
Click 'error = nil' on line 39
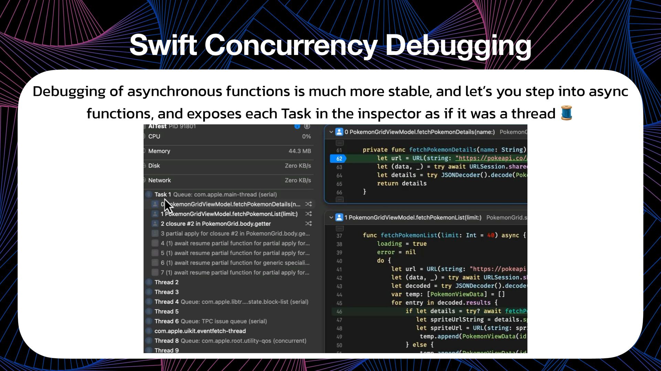(396, 252)
